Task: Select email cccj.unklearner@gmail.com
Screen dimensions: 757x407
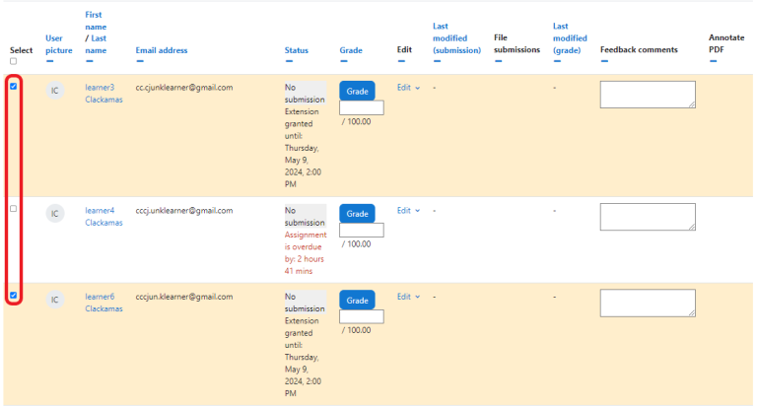Action: pos(184,211)
